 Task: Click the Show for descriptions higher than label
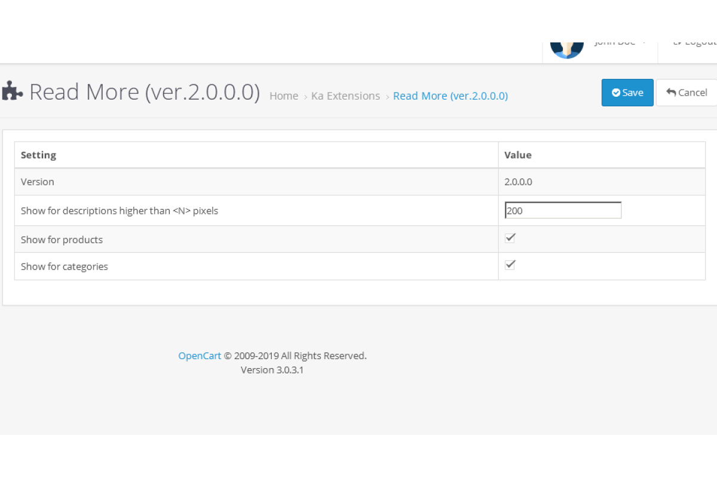tap(119, 210)
